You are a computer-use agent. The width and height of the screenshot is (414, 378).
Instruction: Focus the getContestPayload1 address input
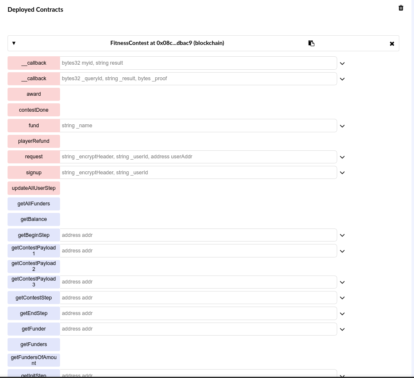tap(198, 251)
